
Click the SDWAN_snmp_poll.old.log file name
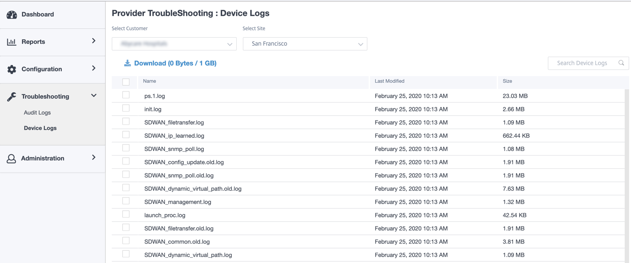point(179,175)
